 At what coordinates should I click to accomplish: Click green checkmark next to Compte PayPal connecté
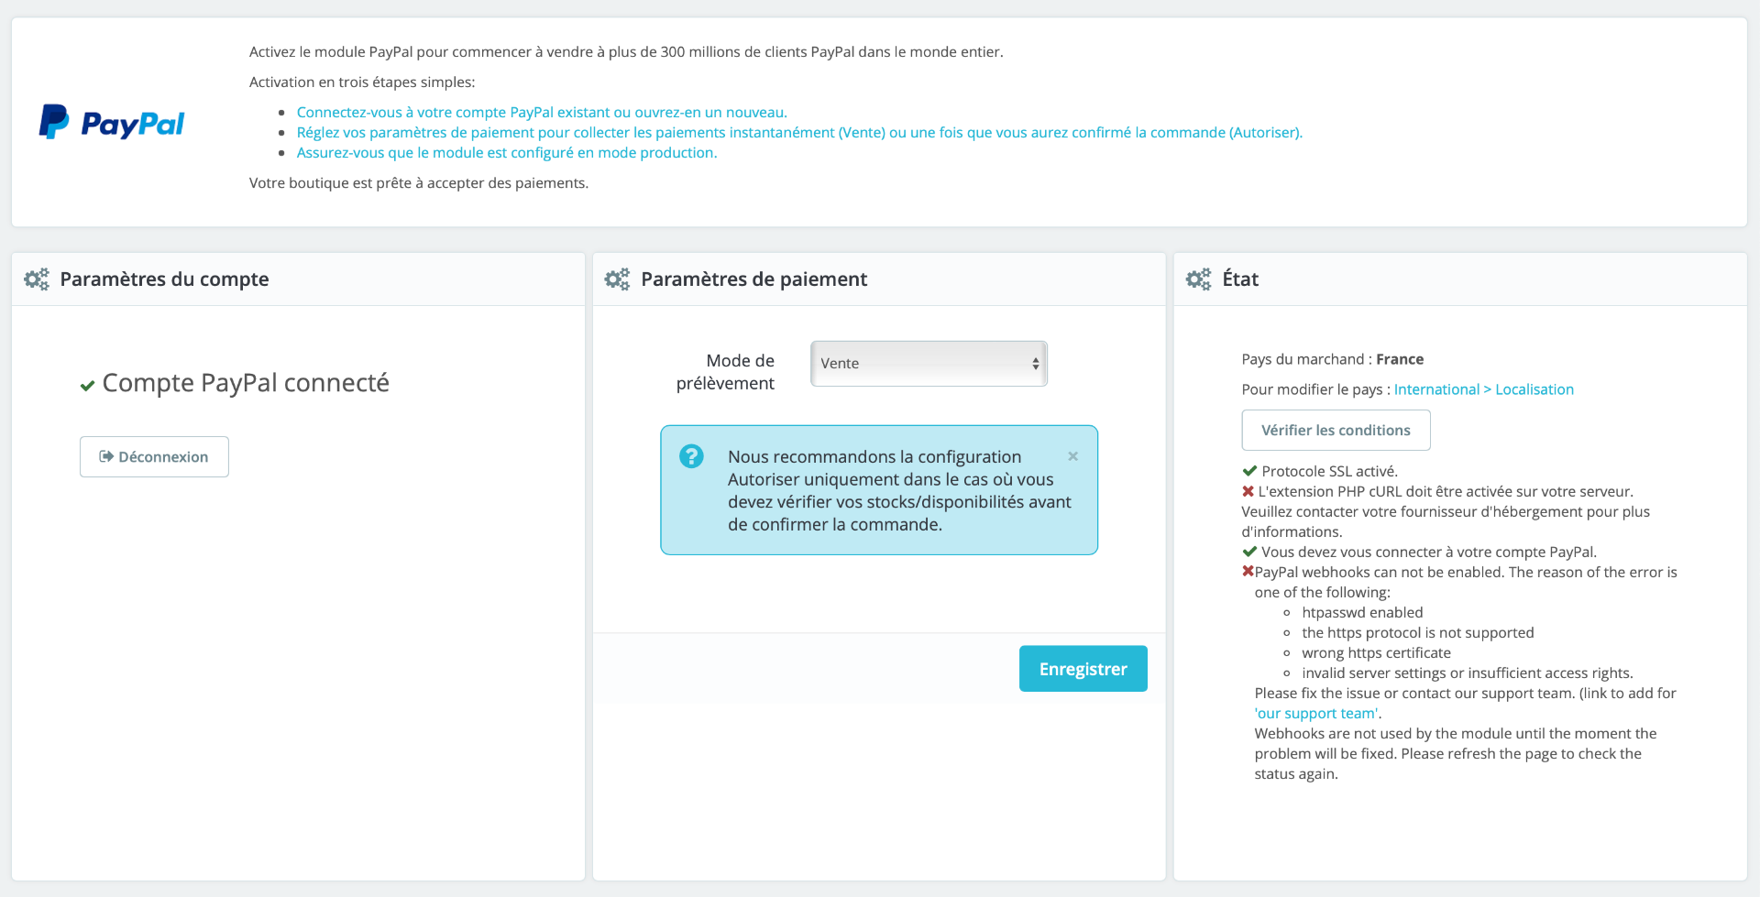87,386
